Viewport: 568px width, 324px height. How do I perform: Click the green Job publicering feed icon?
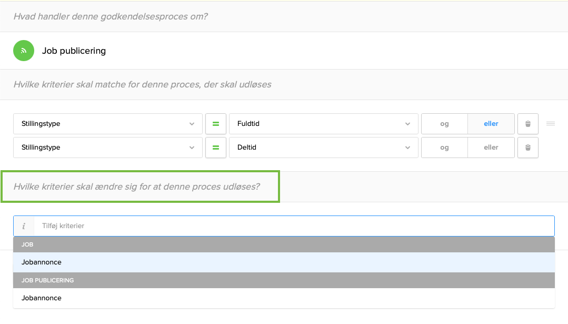pyautogui.click(x=24, y=51)
